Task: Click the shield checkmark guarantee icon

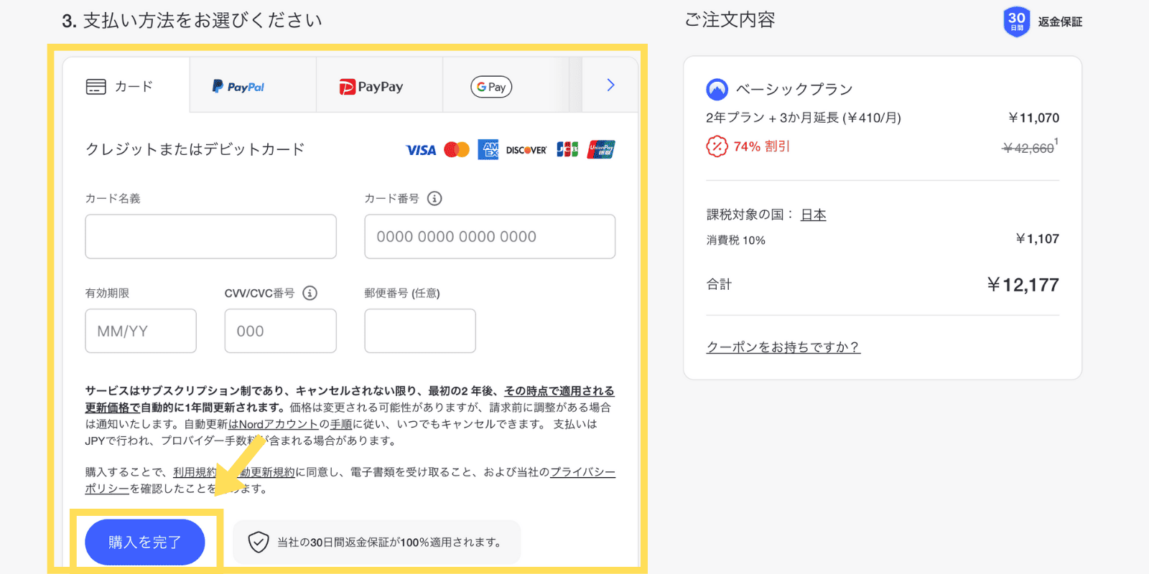Action: (259, 542)
